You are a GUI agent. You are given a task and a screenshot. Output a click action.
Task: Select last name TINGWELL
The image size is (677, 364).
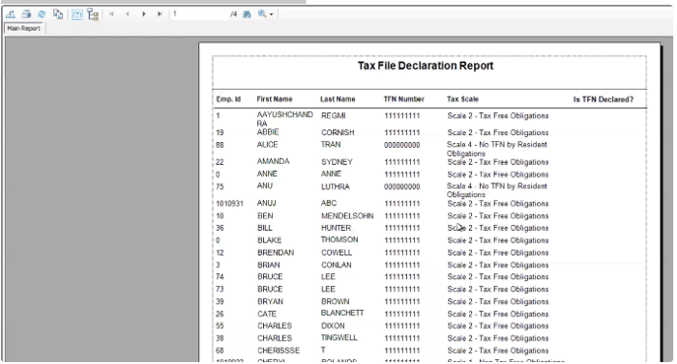tap(339, 337)
